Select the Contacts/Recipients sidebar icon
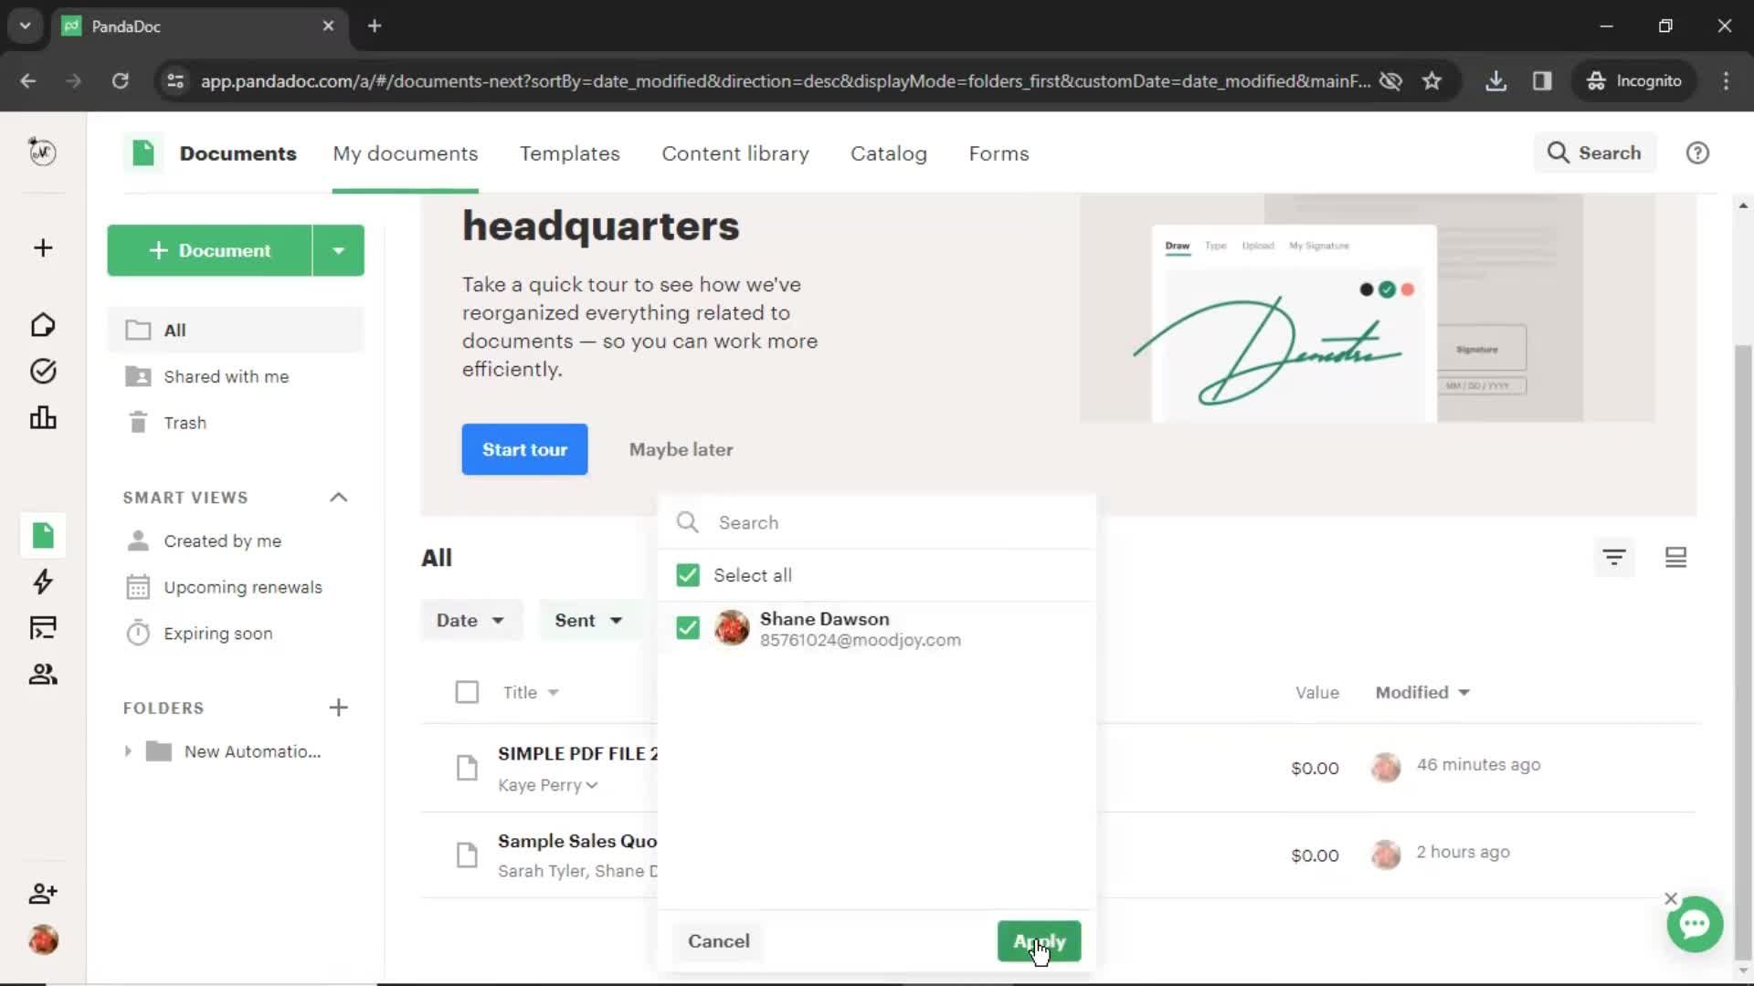 42,673
